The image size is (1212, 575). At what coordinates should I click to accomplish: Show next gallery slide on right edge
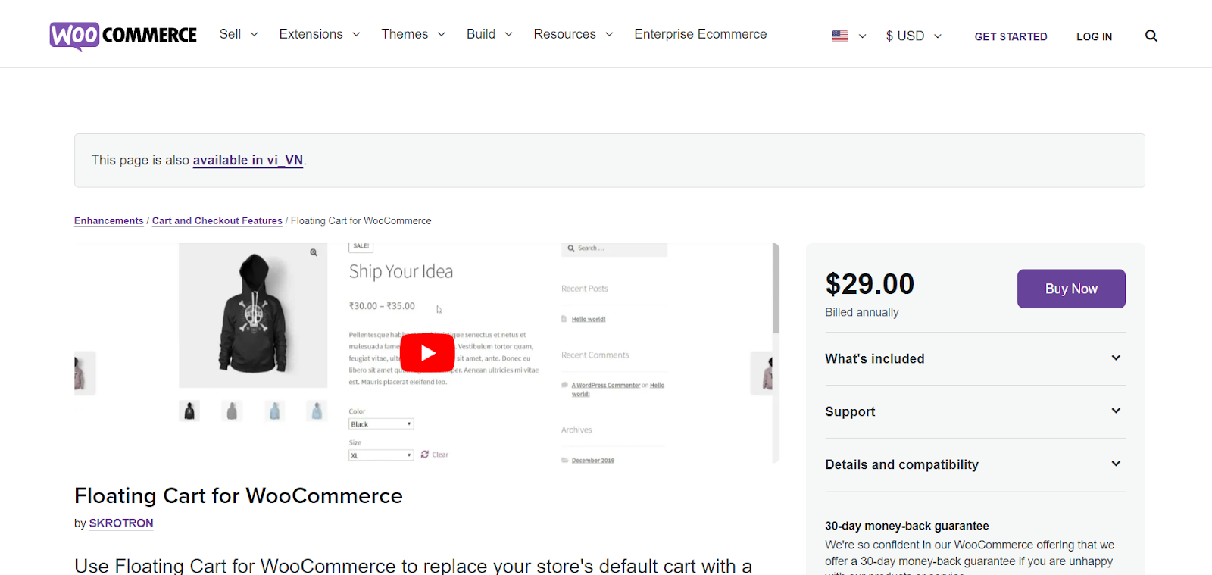tap(761, 373)
